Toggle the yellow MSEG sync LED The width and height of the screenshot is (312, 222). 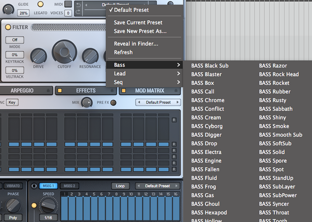coord(34,205)
